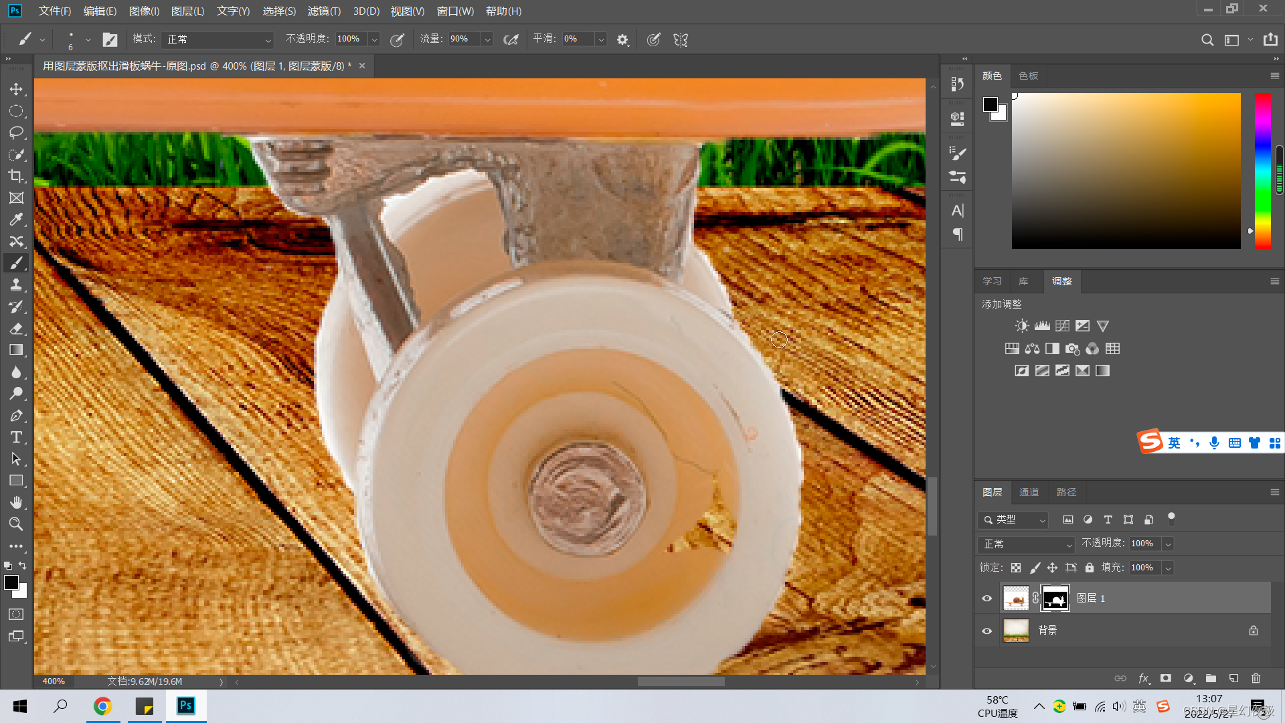The height and width of the screenshot is (723, 1285).
Task: Click the Delete layer trash icon
Action: pos(1256,678)
